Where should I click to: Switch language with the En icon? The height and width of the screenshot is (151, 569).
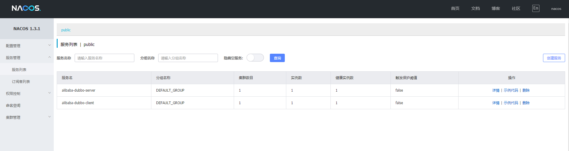(536, 8)
